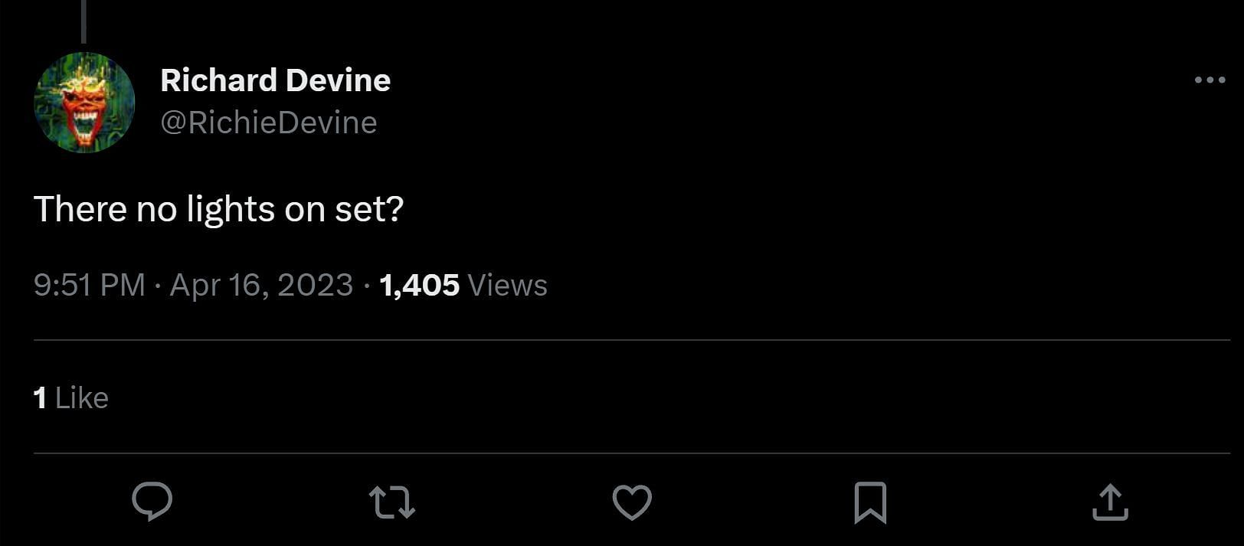1244x546 pixels.
Task: Click the share upload arrow icon
Action: pos(1110,502)
